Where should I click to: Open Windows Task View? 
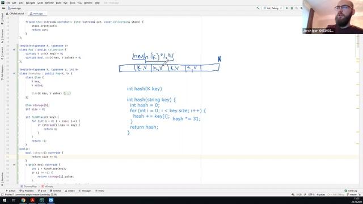tap(14, 200)
